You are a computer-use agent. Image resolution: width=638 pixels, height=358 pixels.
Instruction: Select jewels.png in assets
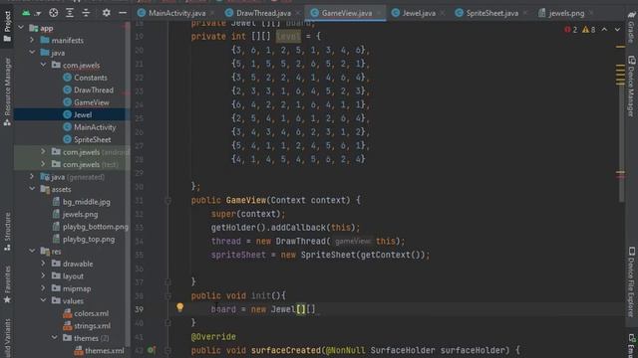tap(76, 214)
